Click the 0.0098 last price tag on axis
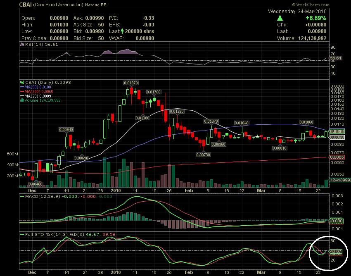This screenshot has width=351, height=276. click(337, 131)
